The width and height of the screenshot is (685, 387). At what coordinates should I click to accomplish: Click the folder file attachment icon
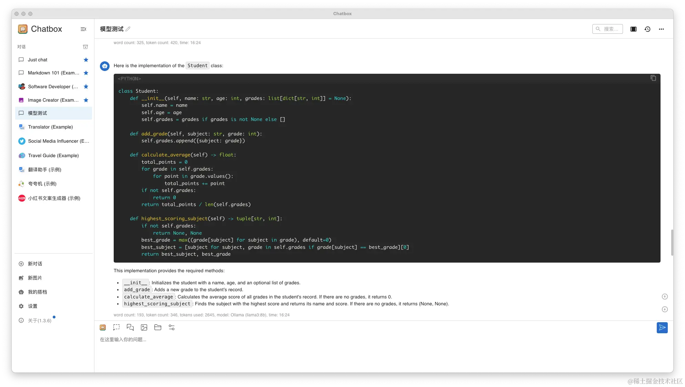tap(158, 327)
